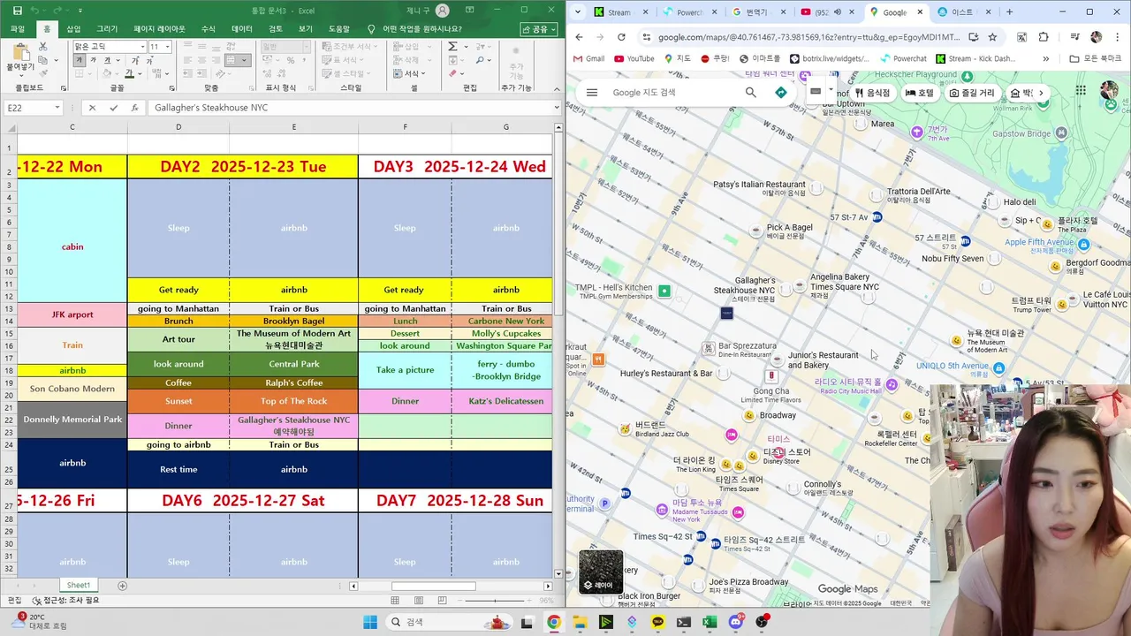This screenshot has width=1131, height=636.
Task: Filter the map by Hotels chip
Action: 919,93
